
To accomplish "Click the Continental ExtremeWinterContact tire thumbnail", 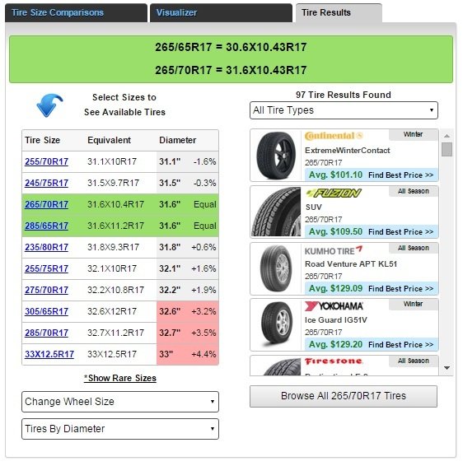I will pos(276,155).
